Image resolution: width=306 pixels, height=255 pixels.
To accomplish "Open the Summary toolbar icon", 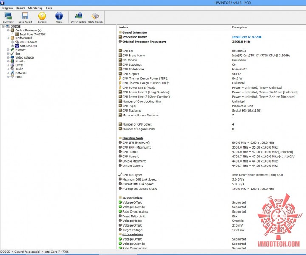I will (8, 17).
